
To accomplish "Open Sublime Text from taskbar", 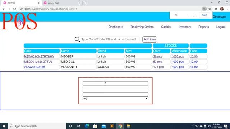I will coord(112,126).
